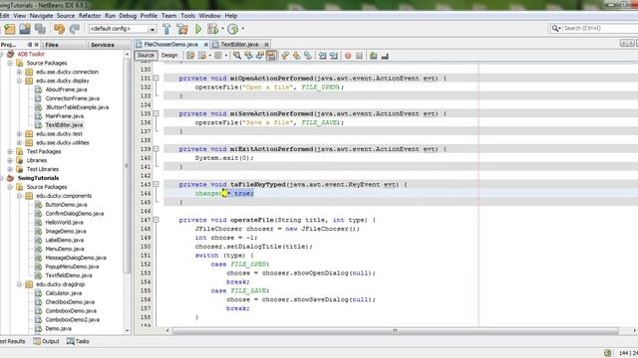Click the Open Project toolbar icon
Screen dimensions: 638x358
pos(25,29)
